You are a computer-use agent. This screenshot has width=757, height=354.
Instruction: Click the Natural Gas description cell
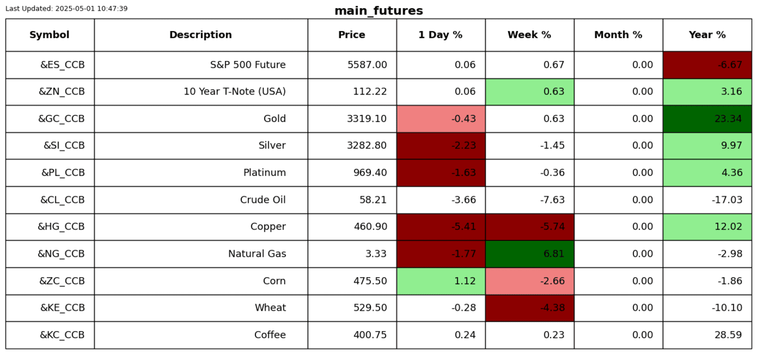[200, 254]
